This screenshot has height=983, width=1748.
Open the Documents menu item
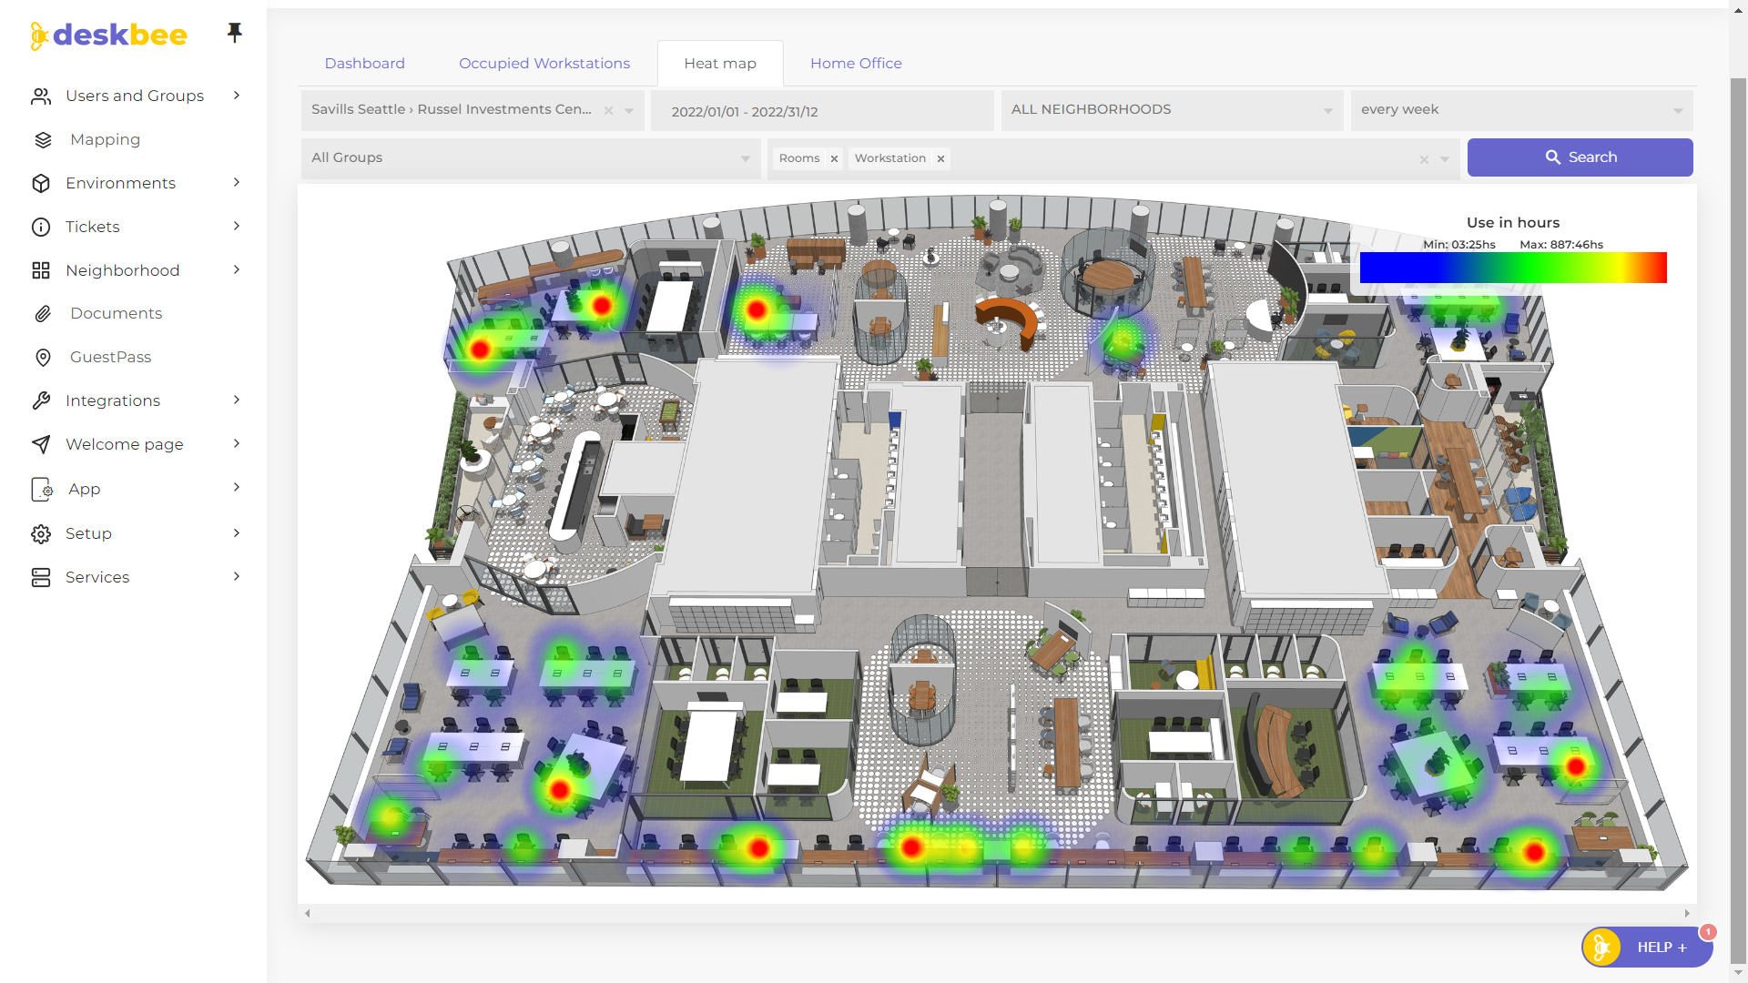point(116,313)
